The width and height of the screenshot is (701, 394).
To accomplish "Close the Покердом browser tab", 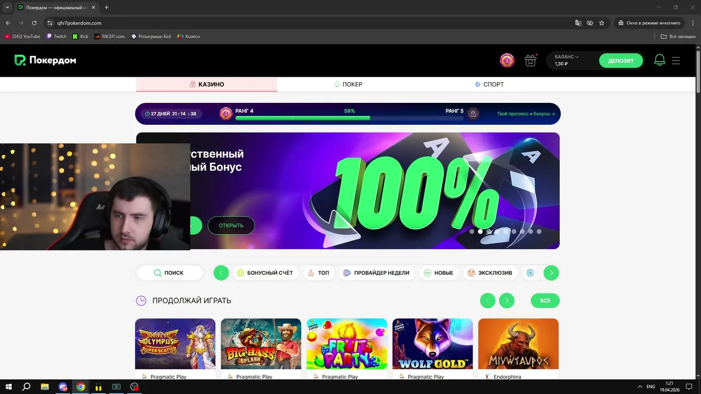I will point(94,8).
